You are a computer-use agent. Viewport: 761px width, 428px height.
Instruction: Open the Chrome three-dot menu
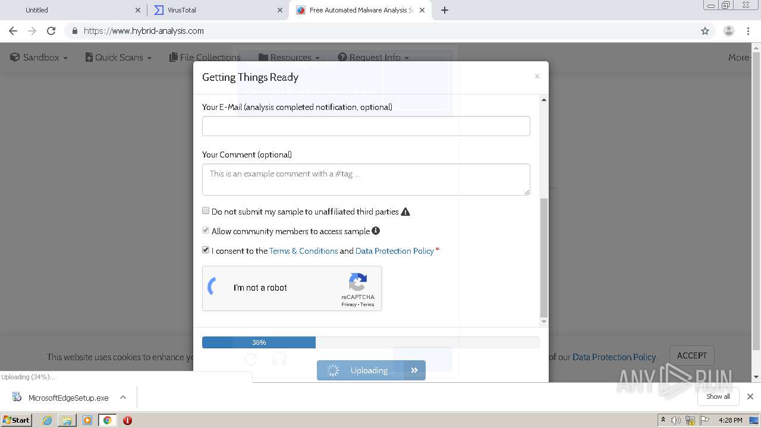point(749,31)
